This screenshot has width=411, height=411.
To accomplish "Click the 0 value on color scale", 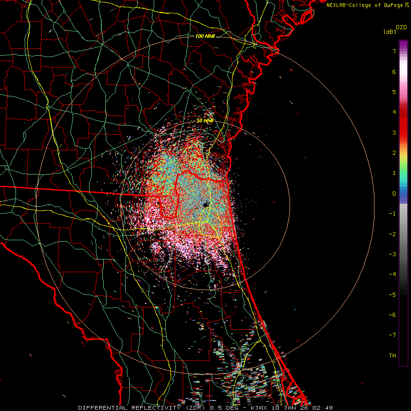I will (394, 194).
